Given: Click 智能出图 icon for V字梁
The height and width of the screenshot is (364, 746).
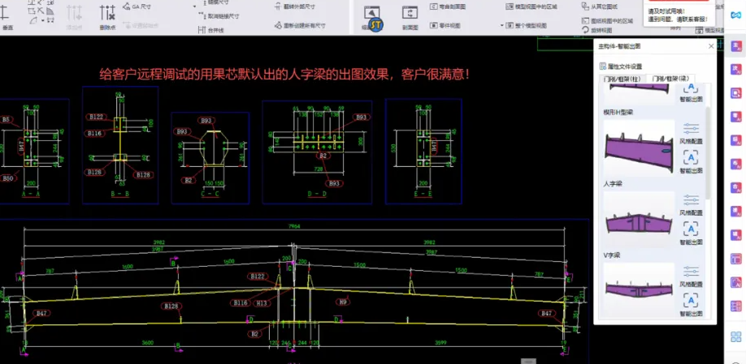Looking at the screenshot, I should pyautogui.click(x=691, y=300).
